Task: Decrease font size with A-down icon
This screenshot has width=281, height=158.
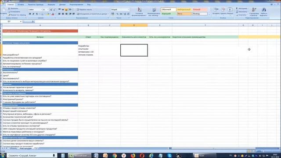Action: [x=54, y=10]
